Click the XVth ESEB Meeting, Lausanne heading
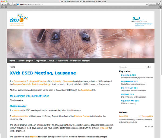 click(x=43, y=73)
